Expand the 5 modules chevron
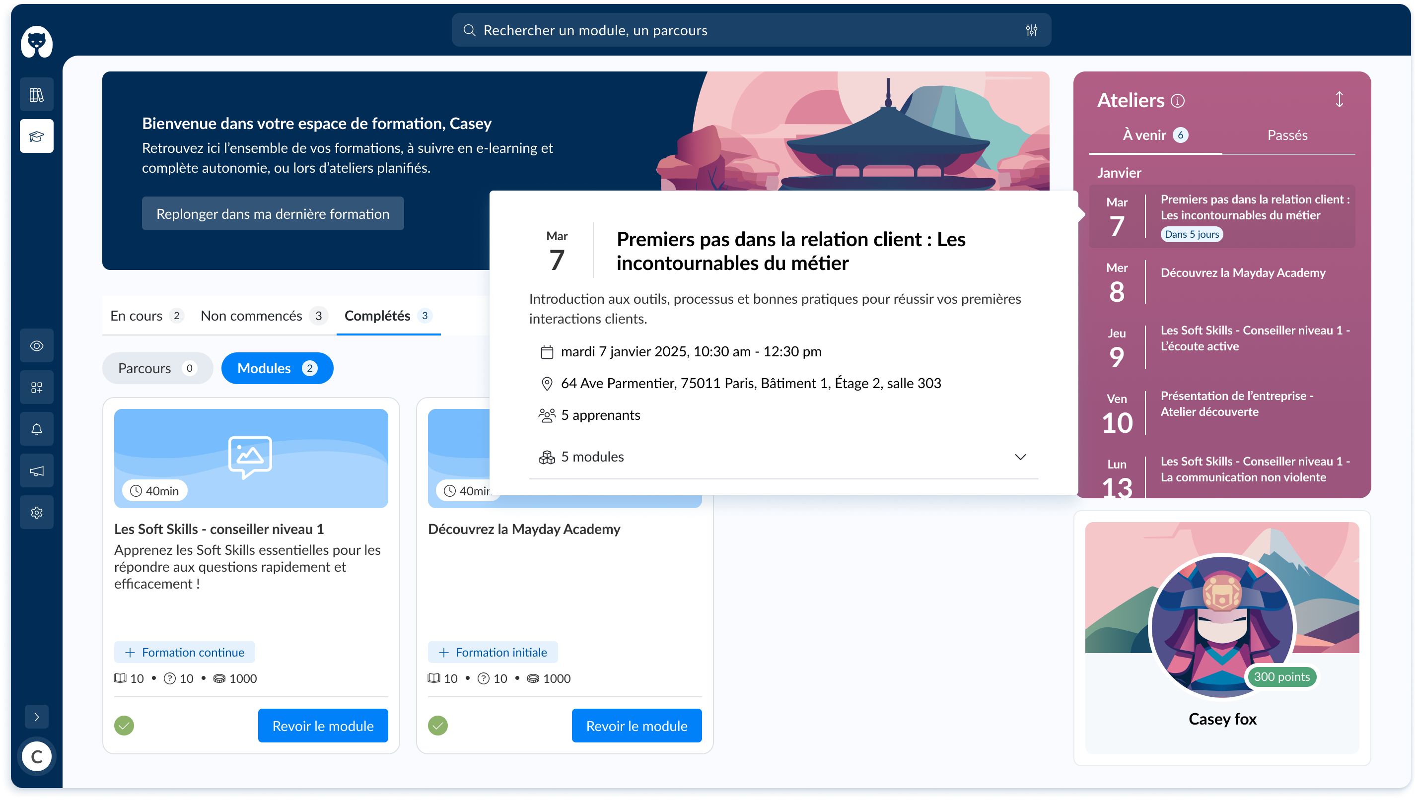Screen dimensions: 1416x800 click(x=1020, y=457)
